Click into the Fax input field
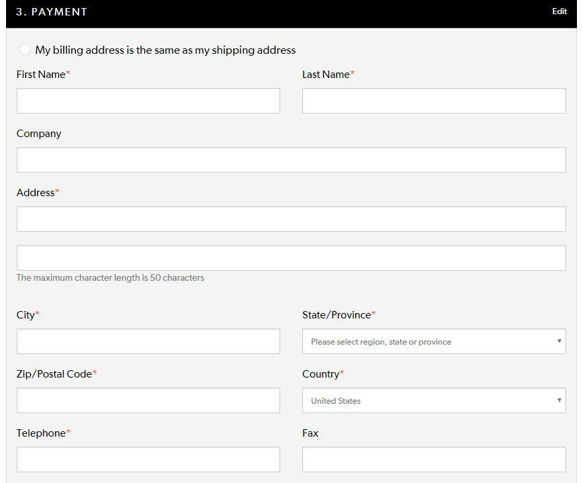The image size is (583, 483). point(434,459)
